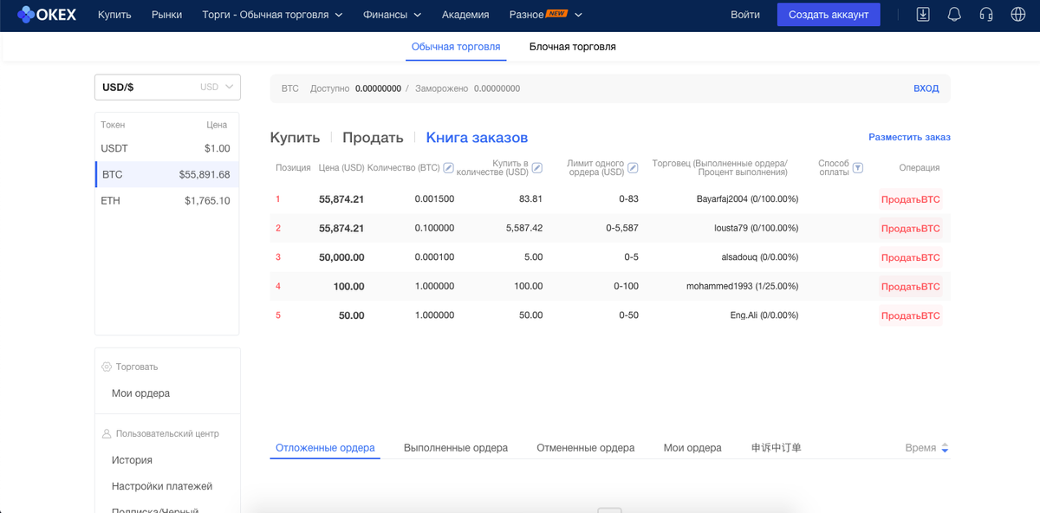
Task: Select the USDT token row
Action: 167,148
